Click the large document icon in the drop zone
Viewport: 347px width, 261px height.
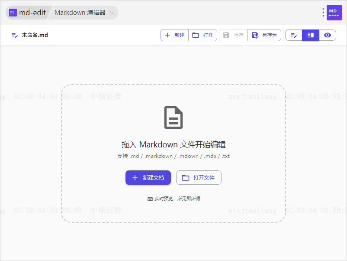(x=173, y=117)
